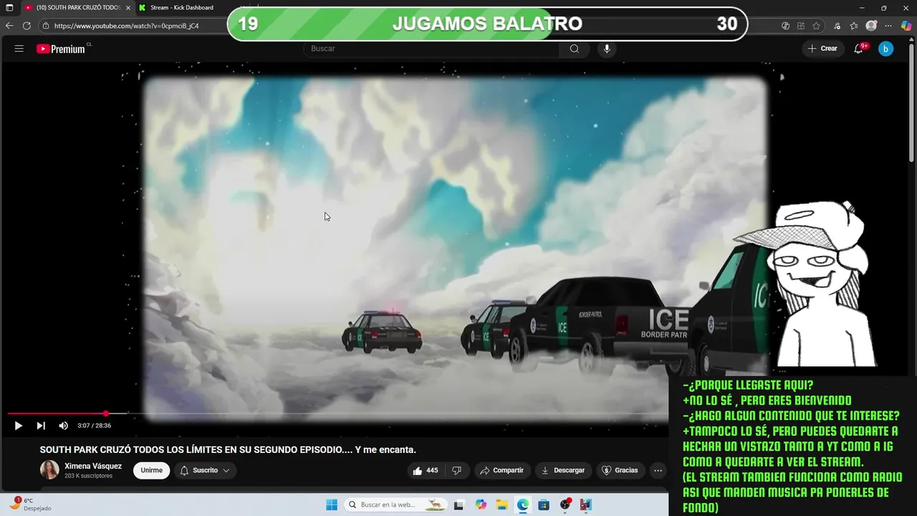Open the favorites list icon
Viewport: 917px width, 516px height.
(854, 26)
